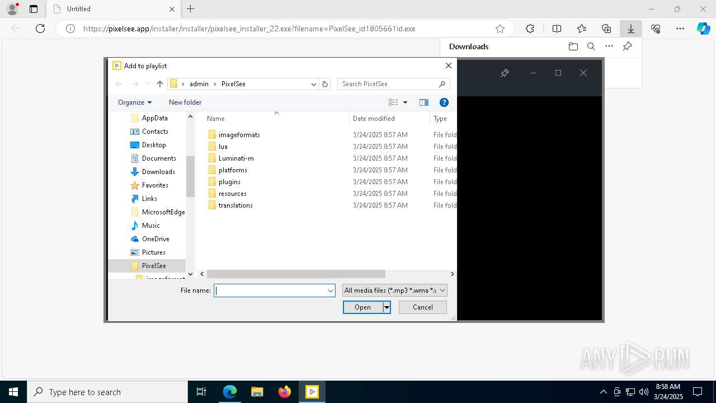Click Edge browser essentials icon

pos(656,29)
